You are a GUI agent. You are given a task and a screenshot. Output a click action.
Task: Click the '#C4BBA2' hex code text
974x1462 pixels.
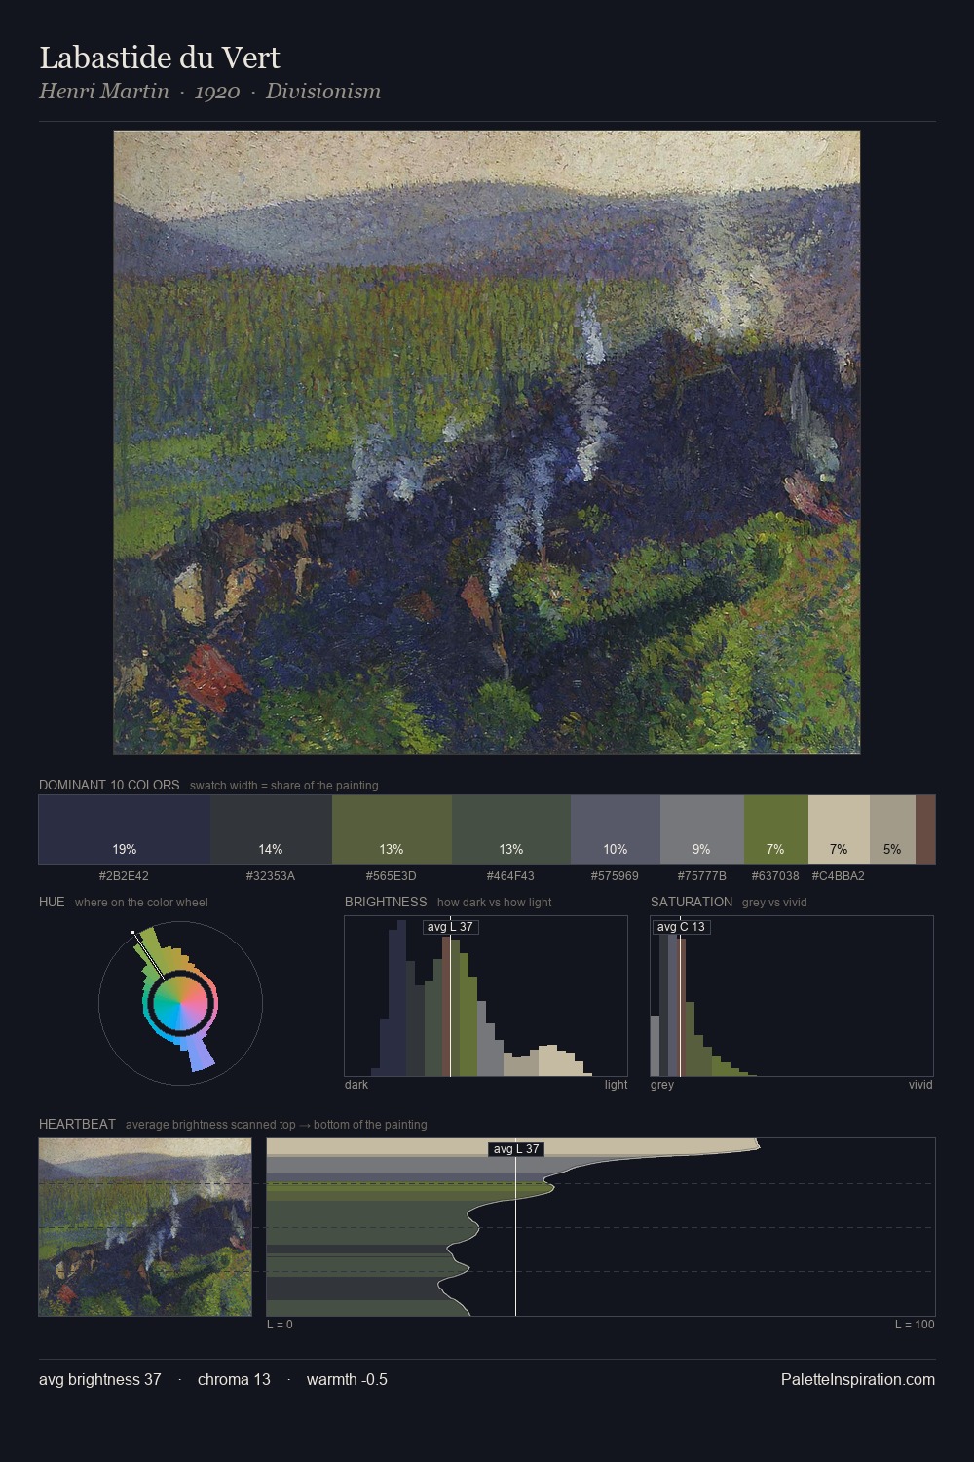(x=839, y=876)
